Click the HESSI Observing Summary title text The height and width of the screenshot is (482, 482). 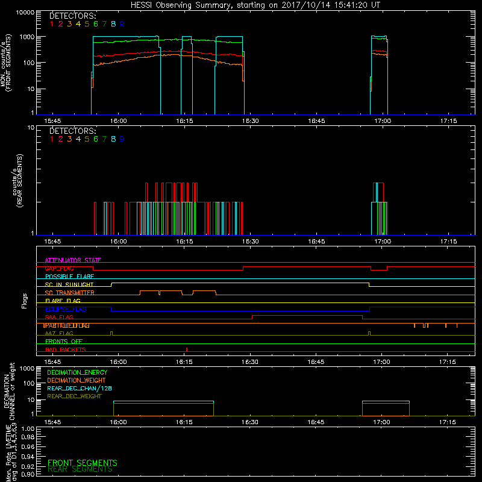tap(255, 5)
